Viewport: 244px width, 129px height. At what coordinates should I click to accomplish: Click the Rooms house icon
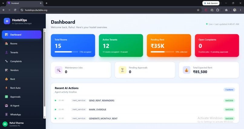(6, 43)
